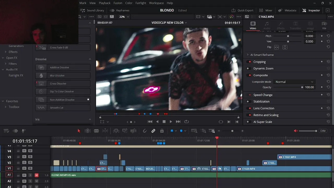Click the Full Extent Zoom icon
The width and height of the screenshot is (334, 188).
[194, 131]
